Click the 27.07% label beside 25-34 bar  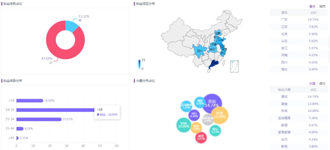point(68,119)
